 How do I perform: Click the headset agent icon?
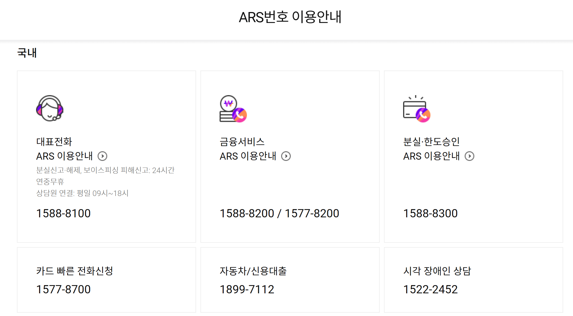(x=50, y=108)
